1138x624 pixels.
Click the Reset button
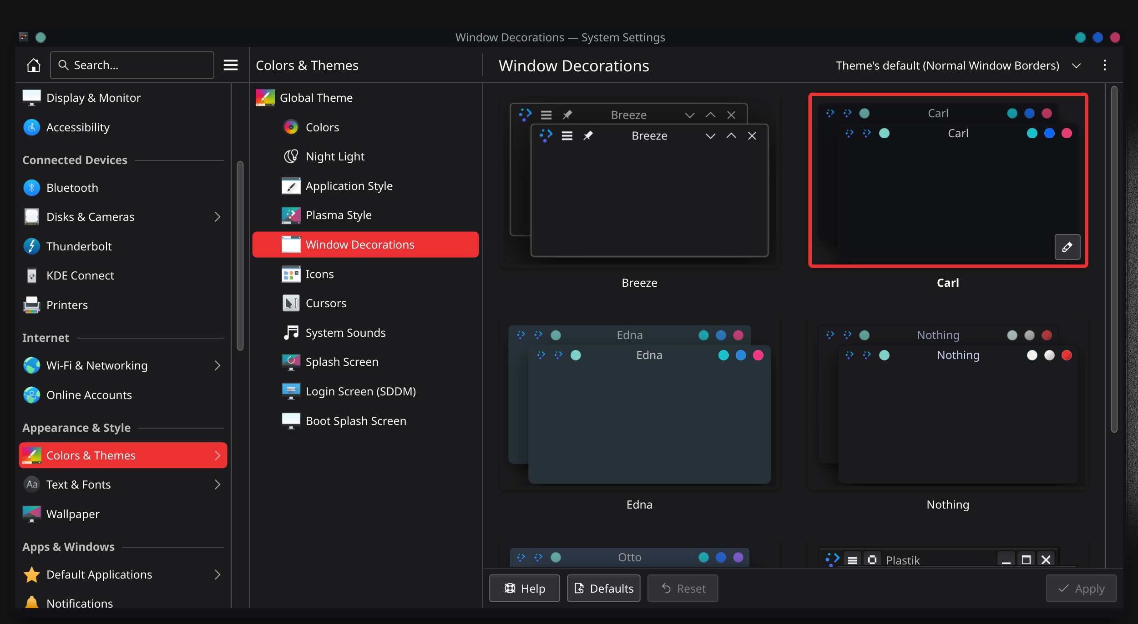tap(683, 589)
